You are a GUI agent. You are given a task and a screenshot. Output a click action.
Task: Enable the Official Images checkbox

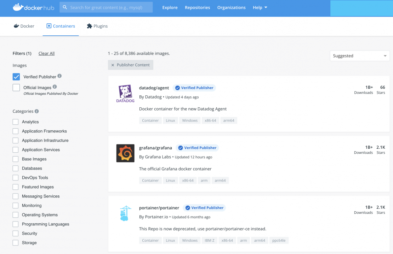click(16, 88)
